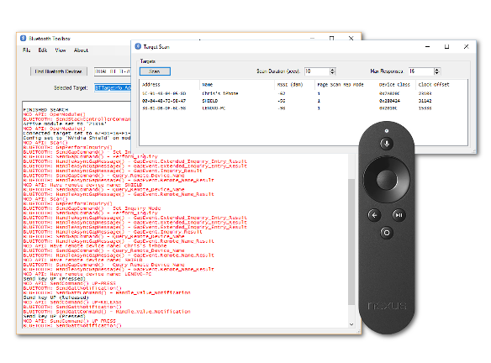Click the Page Scan Rep Mode column header

pyautogui.click(x=340, y=85)
